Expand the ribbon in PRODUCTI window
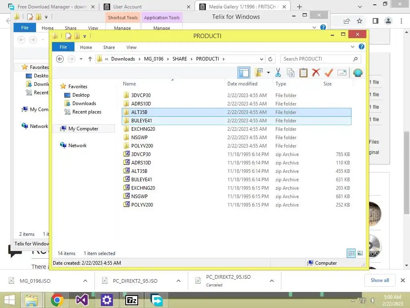 tap(352, 47)
